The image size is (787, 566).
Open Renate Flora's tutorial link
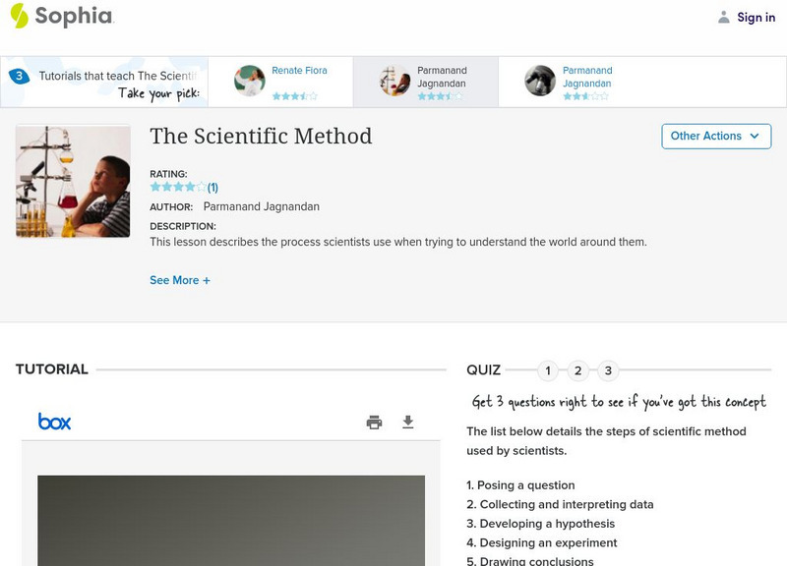pyautogui.click(x=299, y=71)
